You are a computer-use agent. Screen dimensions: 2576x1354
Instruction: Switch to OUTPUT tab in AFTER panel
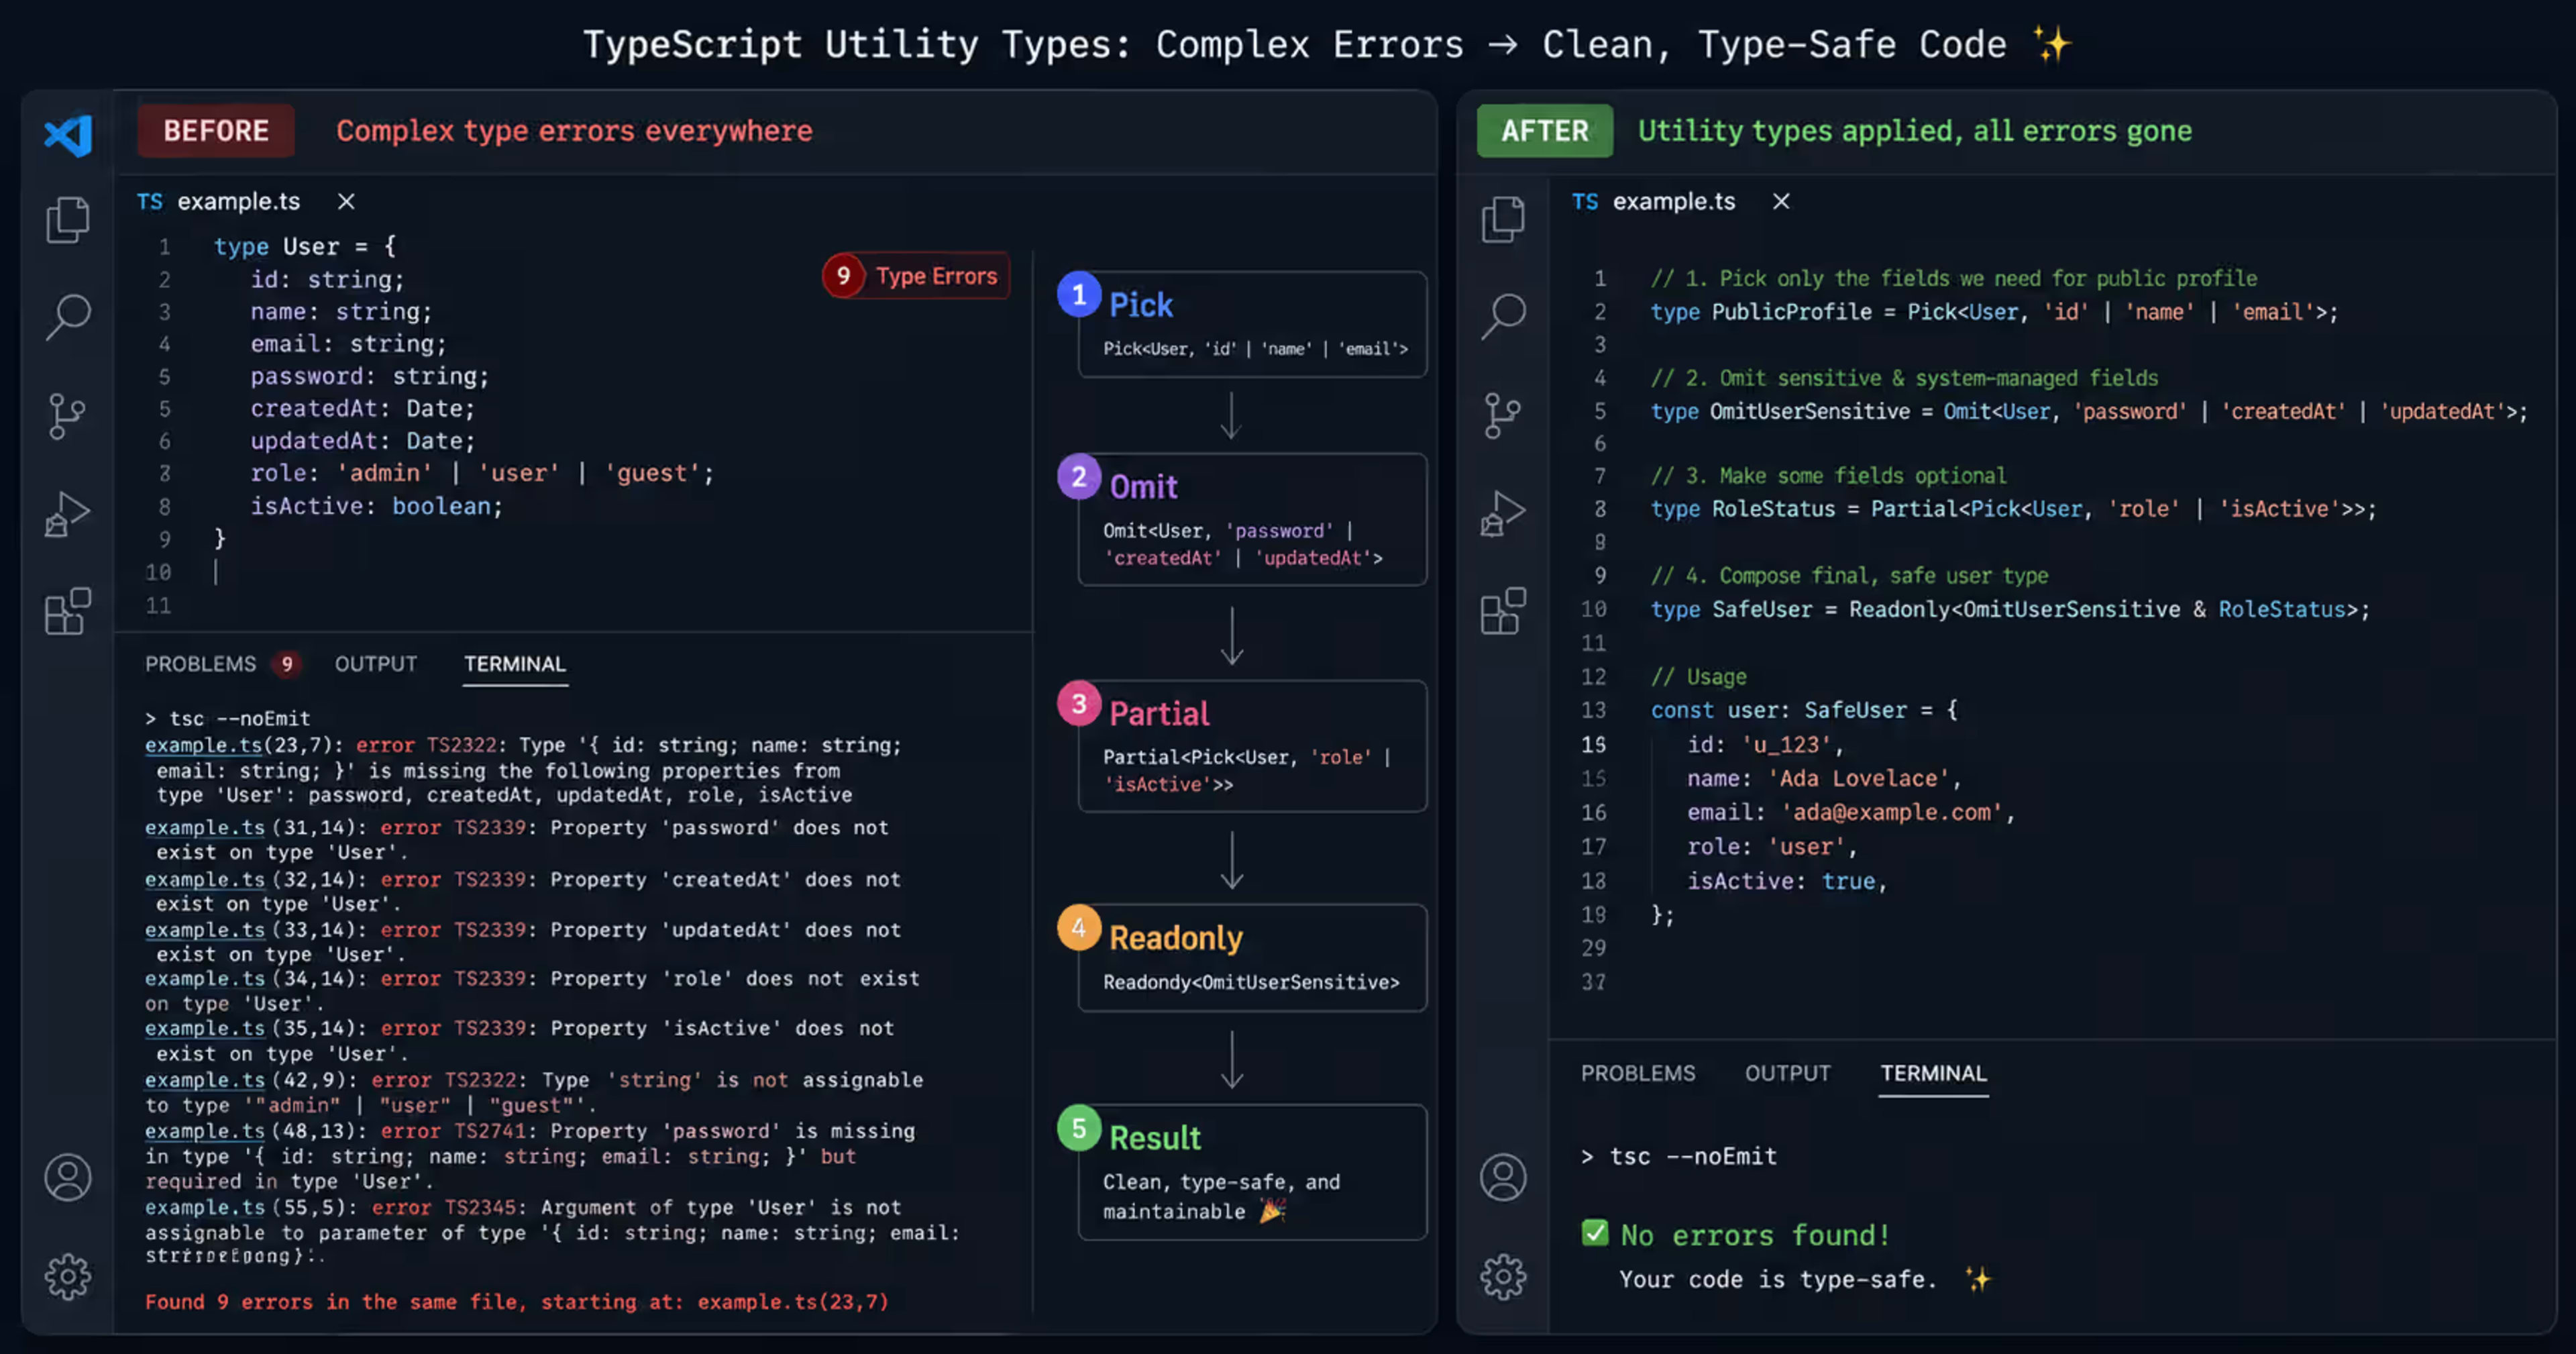[x=1788, y=1073]
